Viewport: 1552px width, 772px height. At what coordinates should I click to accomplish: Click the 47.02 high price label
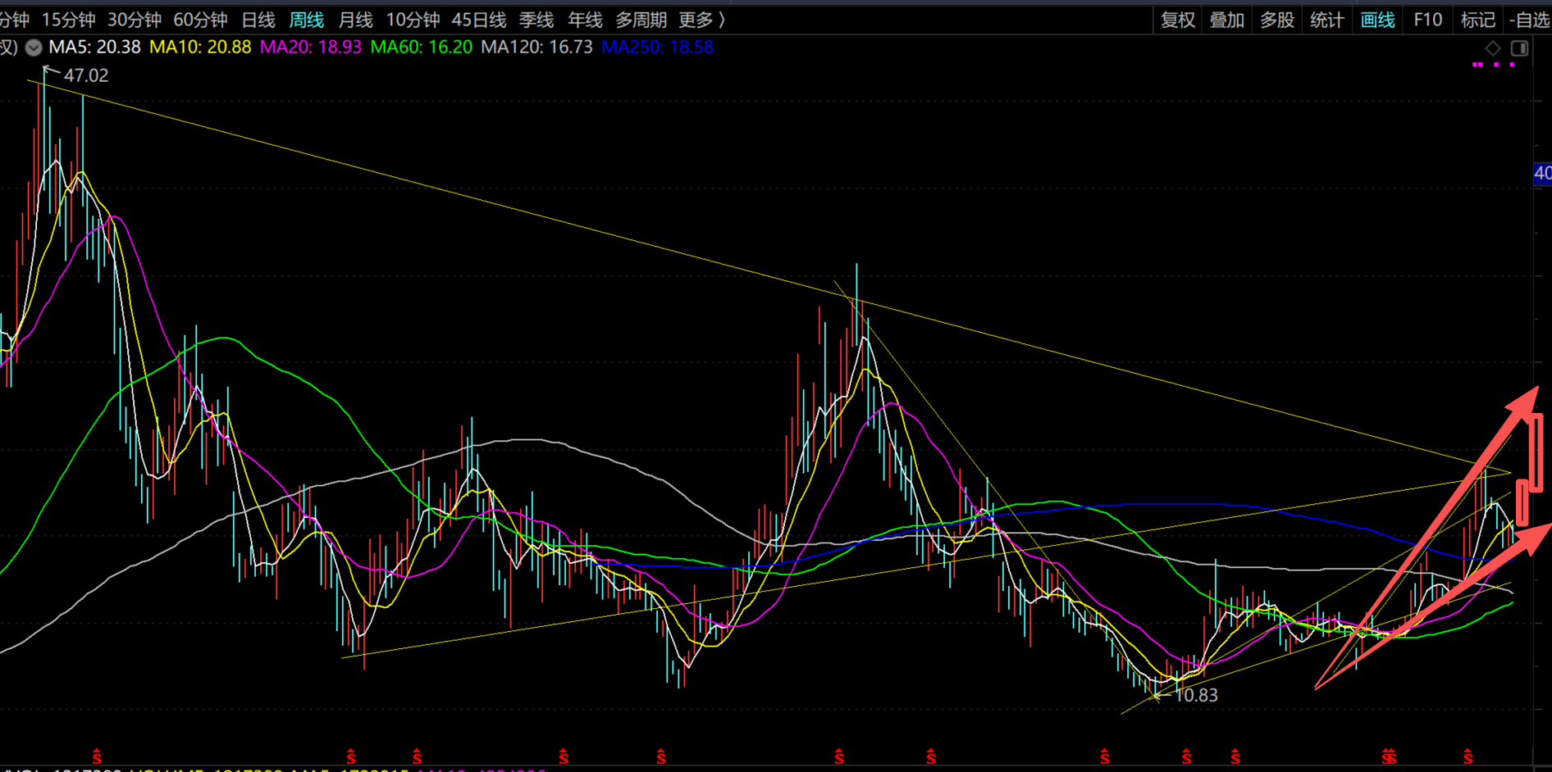point(86,75)
